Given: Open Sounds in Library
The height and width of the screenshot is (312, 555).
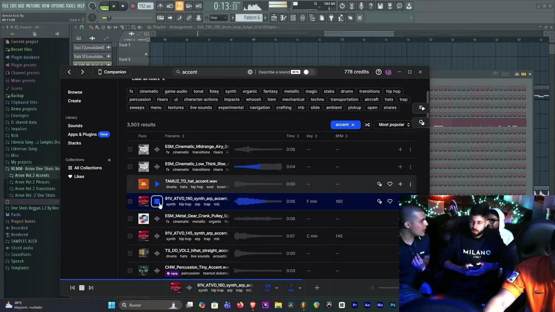Looking at the screenshot, I should (75, 126).
